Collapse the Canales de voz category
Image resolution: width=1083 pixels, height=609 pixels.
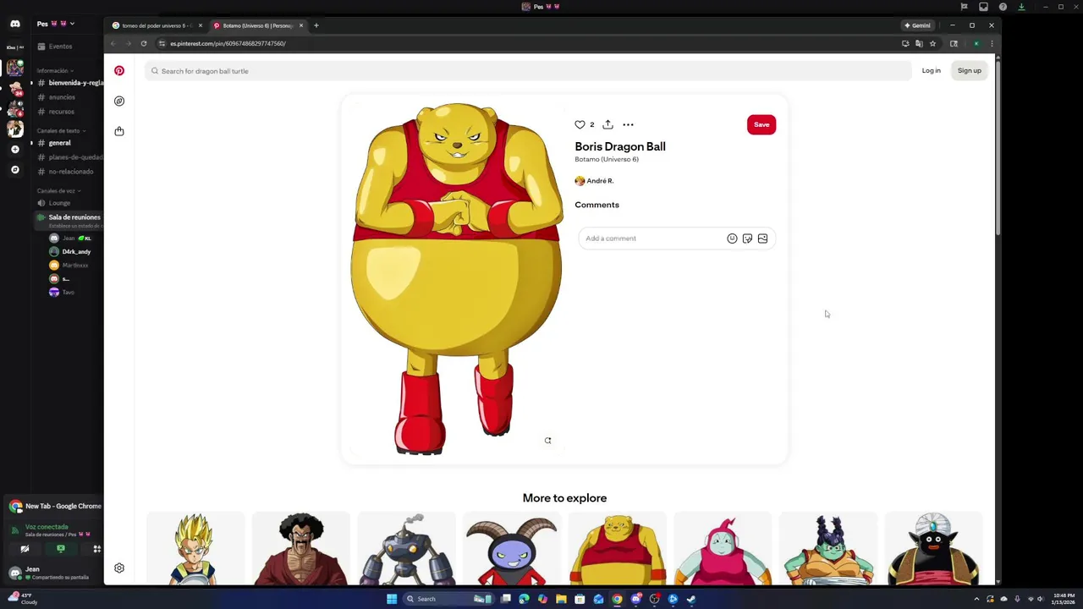click(58, 191)
